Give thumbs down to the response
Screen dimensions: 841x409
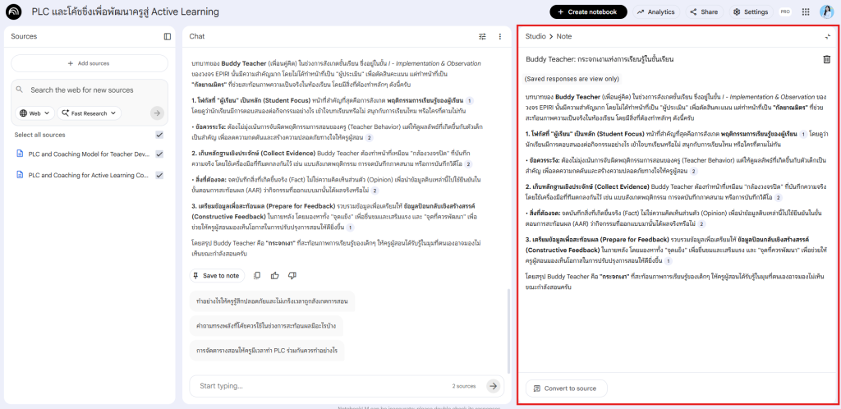(291, 276)
